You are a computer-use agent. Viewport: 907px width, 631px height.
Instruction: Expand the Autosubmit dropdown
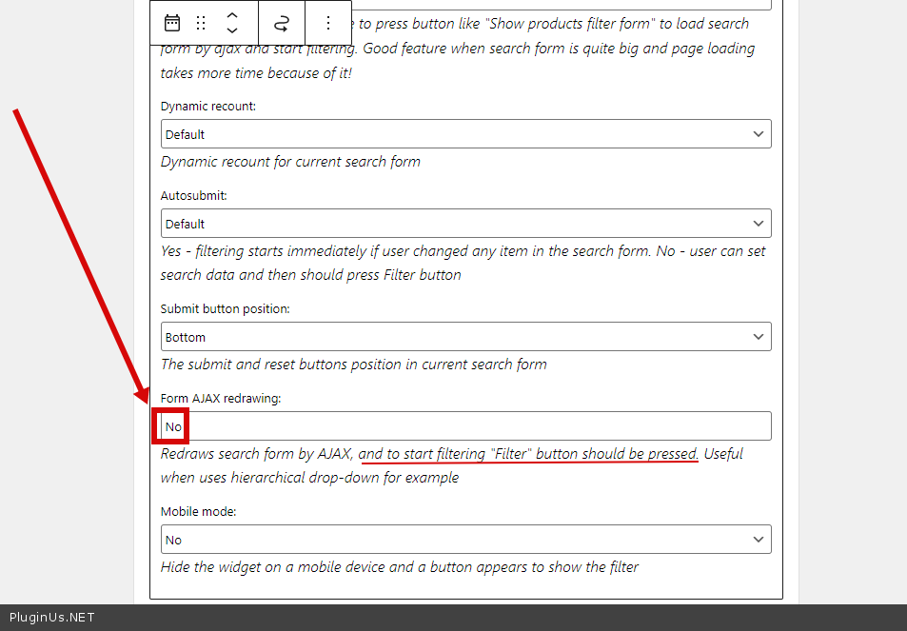tap(465, 224)
